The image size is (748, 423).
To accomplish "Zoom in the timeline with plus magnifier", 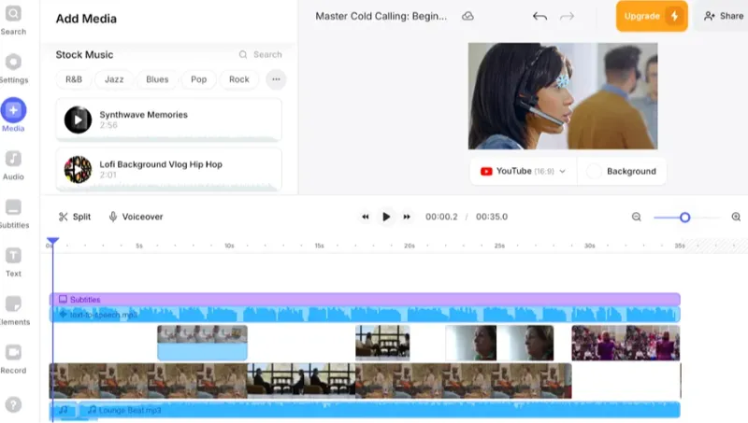I will [x=736, y=217].
